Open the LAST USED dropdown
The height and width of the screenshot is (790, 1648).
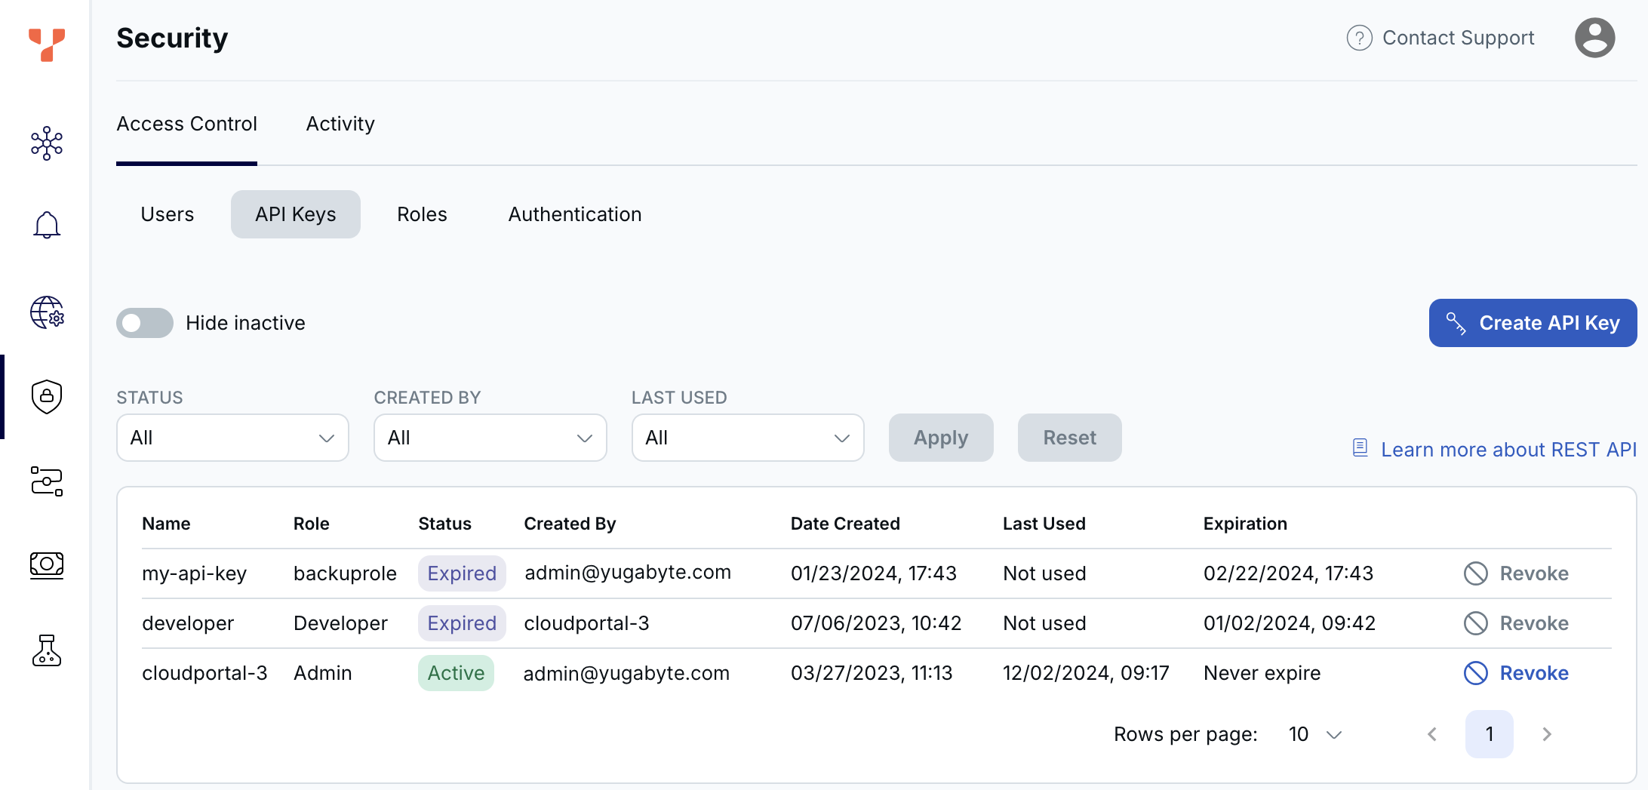(x=747, y=438)
